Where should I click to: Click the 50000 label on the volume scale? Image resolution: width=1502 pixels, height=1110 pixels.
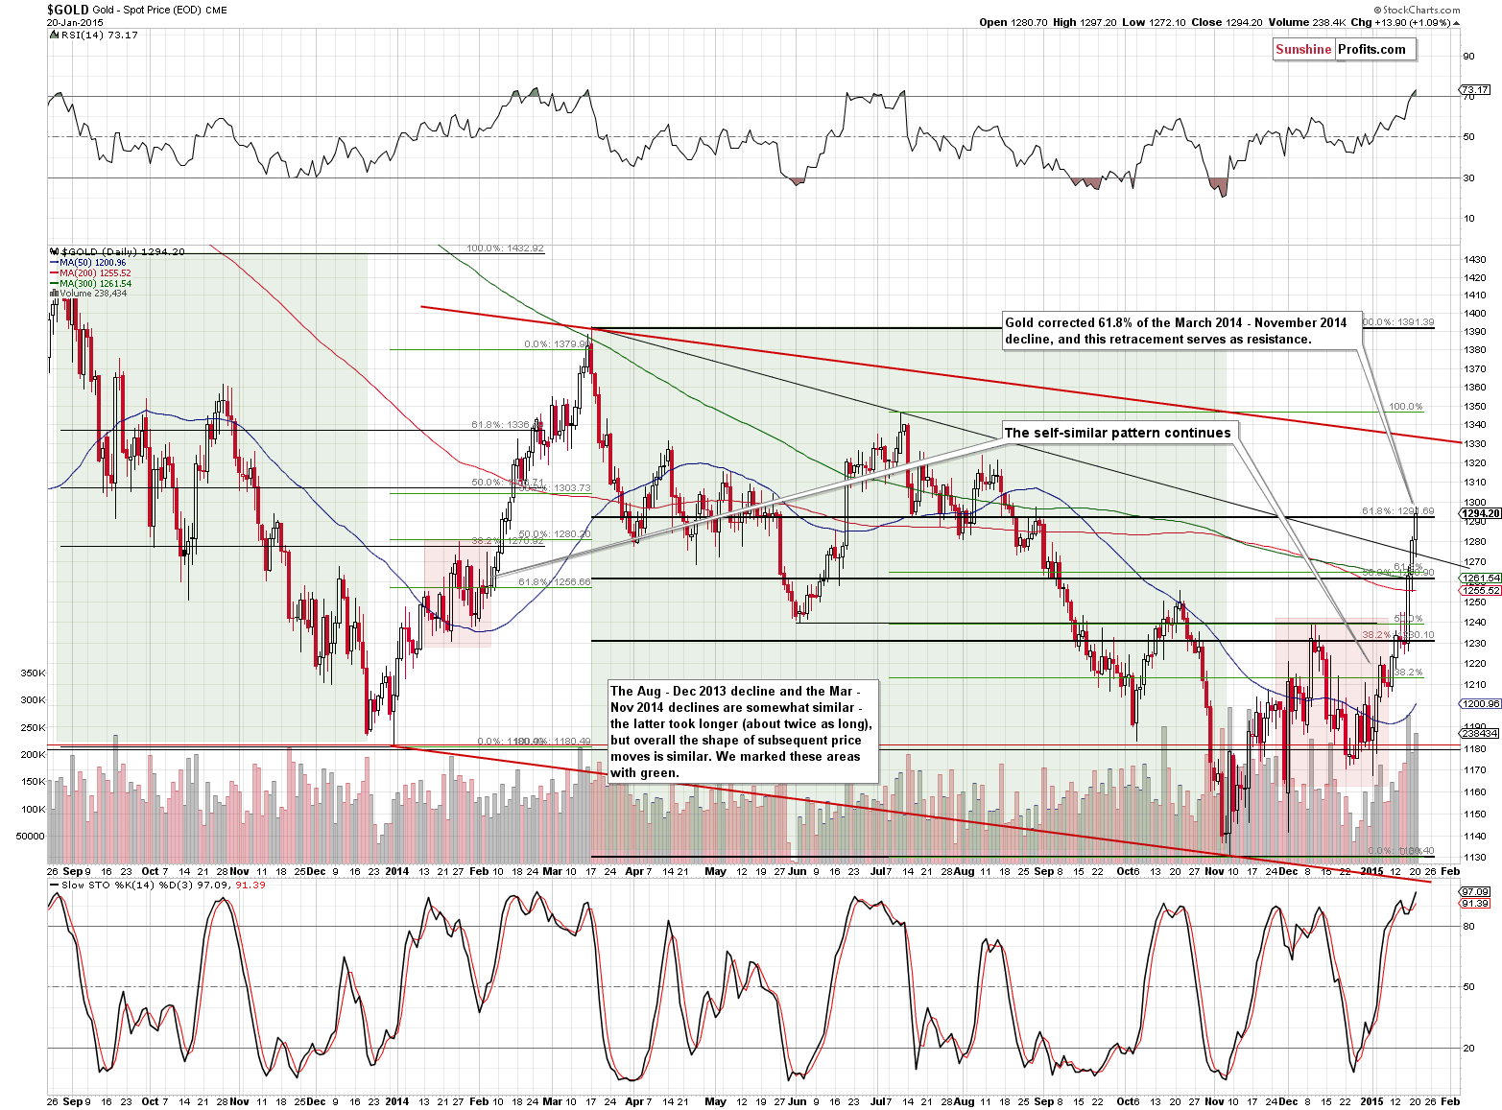click(x=30, y=837)
